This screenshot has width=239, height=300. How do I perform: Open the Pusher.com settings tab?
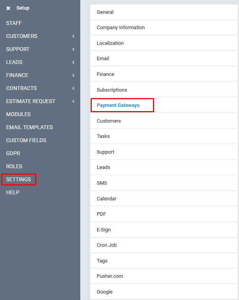tap(110, 276)
